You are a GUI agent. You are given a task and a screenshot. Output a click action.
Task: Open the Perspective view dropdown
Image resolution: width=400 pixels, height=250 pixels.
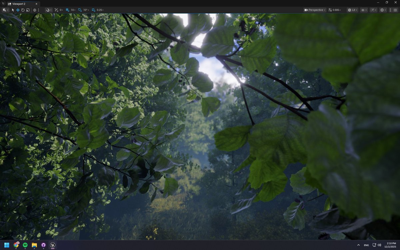315,10
